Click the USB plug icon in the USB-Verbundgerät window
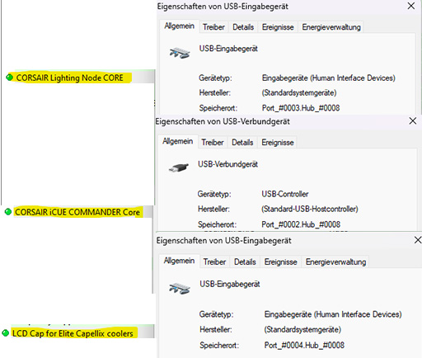Image resolution: width=422 pixels, height=358 pixels. (x=179, y=167)
